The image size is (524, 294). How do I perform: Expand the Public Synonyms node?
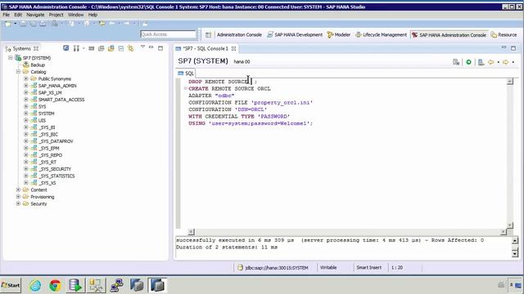(25, 78)
